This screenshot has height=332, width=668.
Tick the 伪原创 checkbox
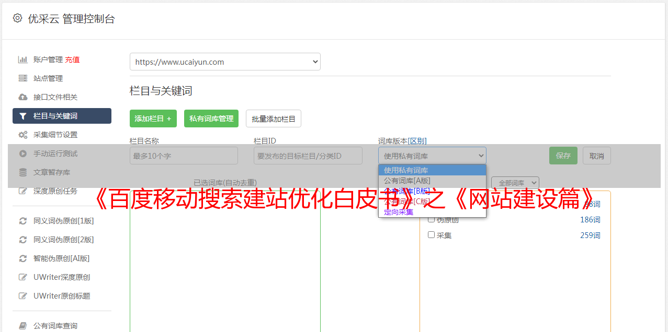432,219
